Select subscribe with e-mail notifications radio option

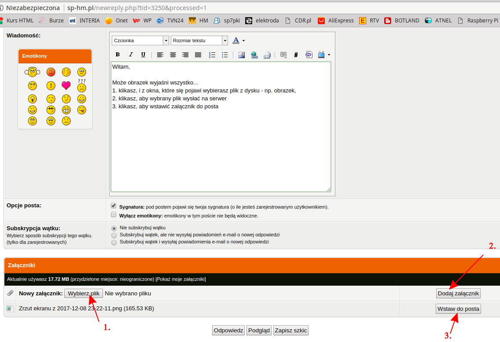click(x=114, y=242)
